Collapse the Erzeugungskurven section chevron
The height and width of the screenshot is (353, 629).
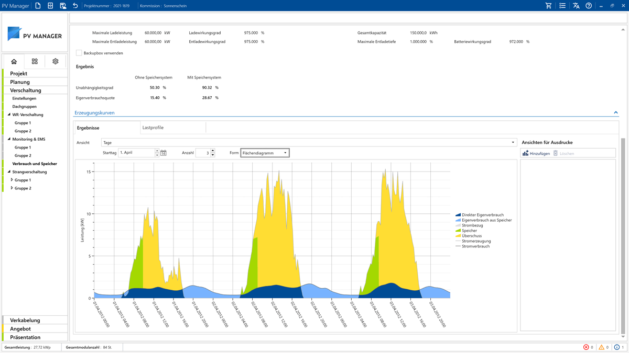tap(616, 112)
